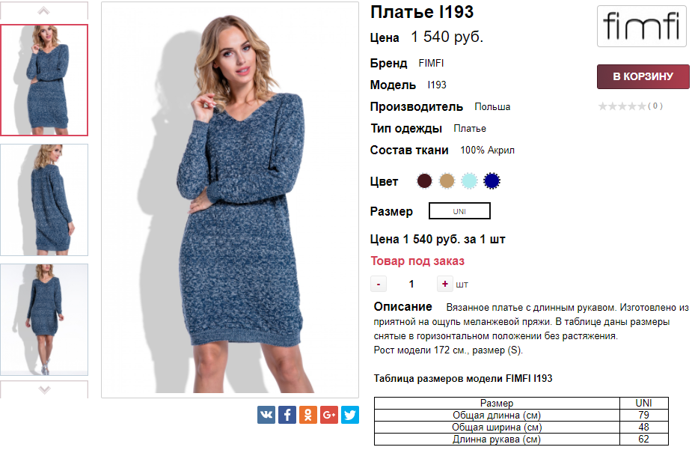Viewport: 692px width, 453px height.
Task: Show next thumbnails with bottom chevron
Action: pos(44,389)
